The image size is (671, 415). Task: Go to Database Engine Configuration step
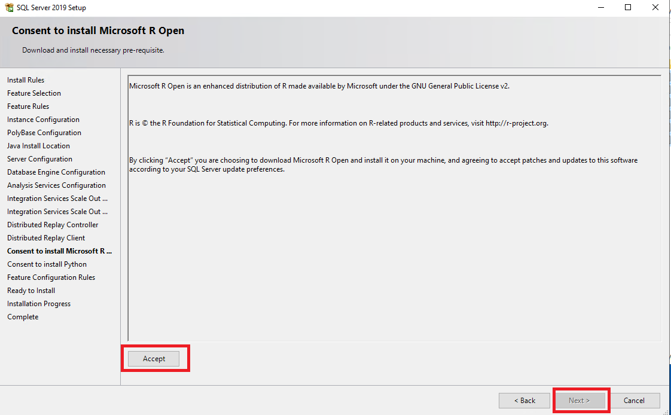(x=56, y=172)
